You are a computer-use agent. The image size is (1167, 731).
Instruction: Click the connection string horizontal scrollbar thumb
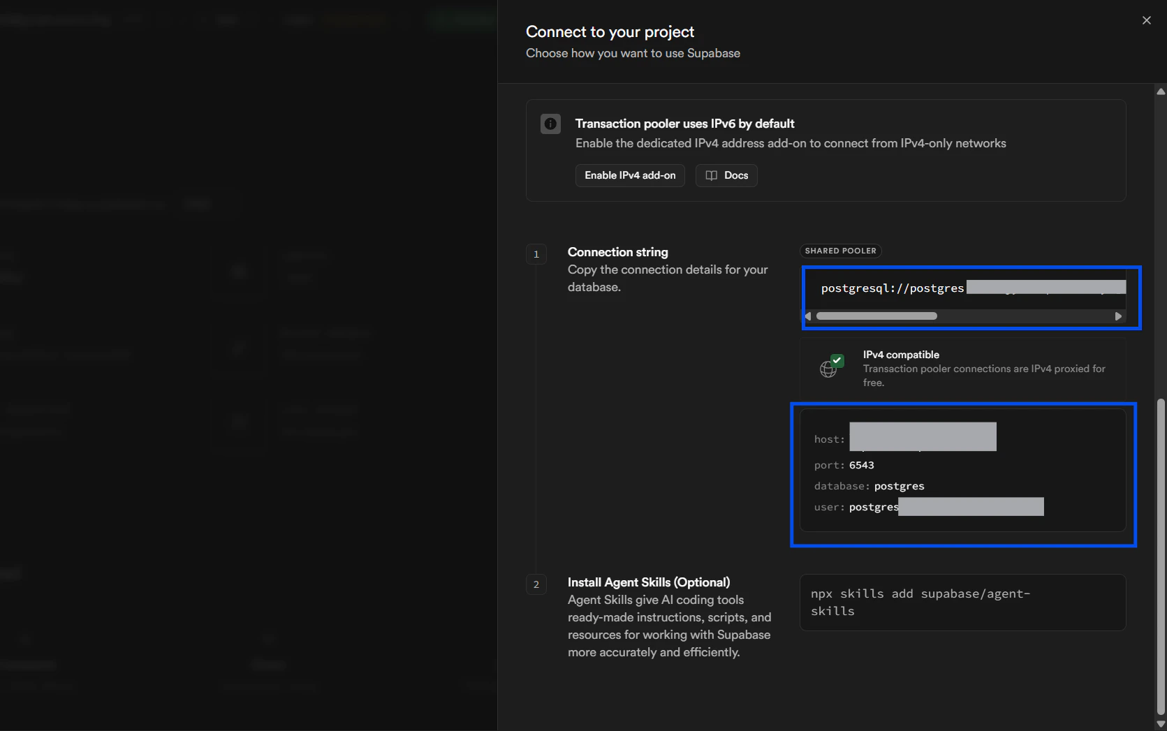coord(876,316)
